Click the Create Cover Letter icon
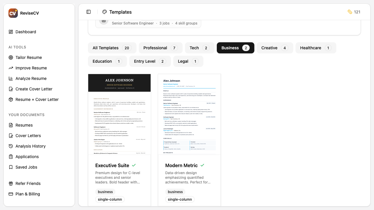 [10, 89]
